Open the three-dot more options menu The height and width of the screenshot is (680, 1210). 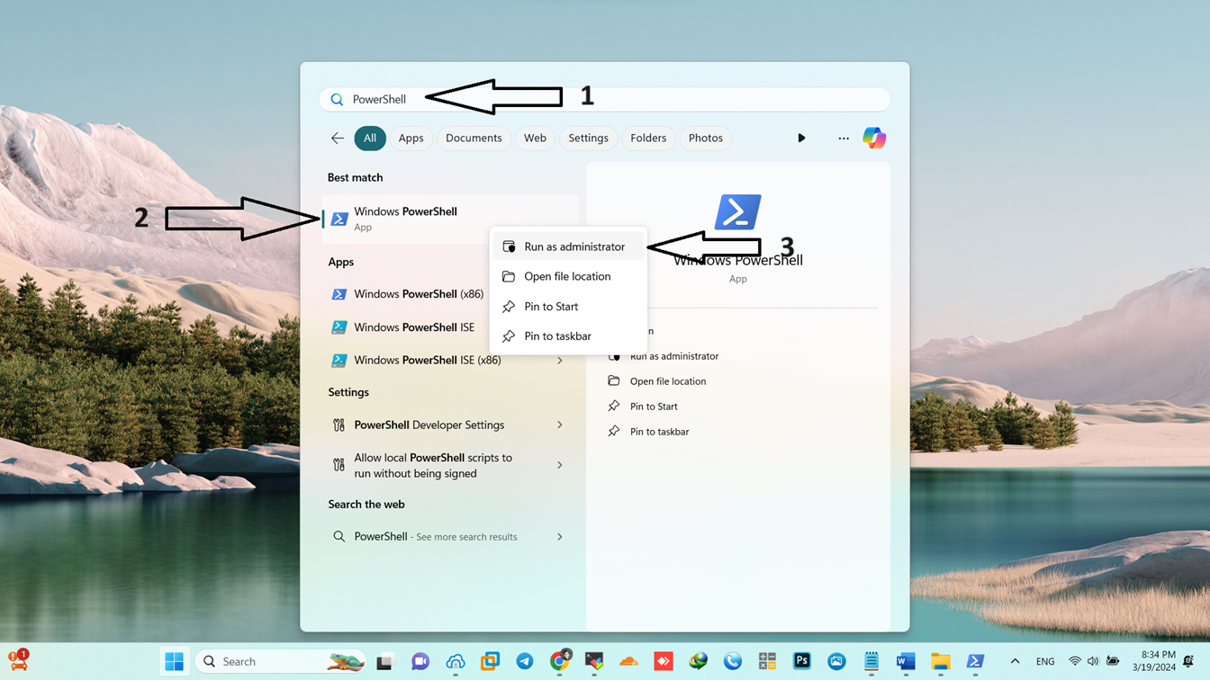tap(844, 139)
